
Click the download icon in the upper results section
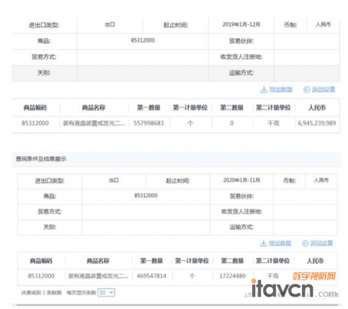pyautogui.click(x=264, y=89)
